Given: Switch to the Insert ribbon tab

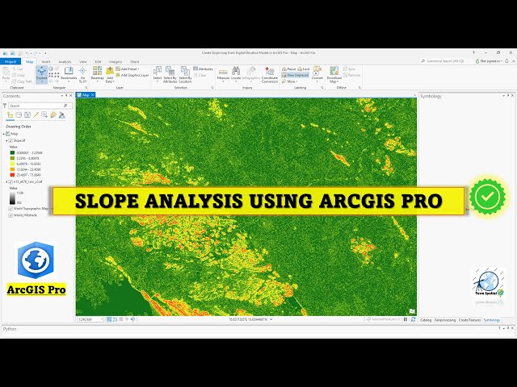Looking at the screenshot, I should pos(46,61).
